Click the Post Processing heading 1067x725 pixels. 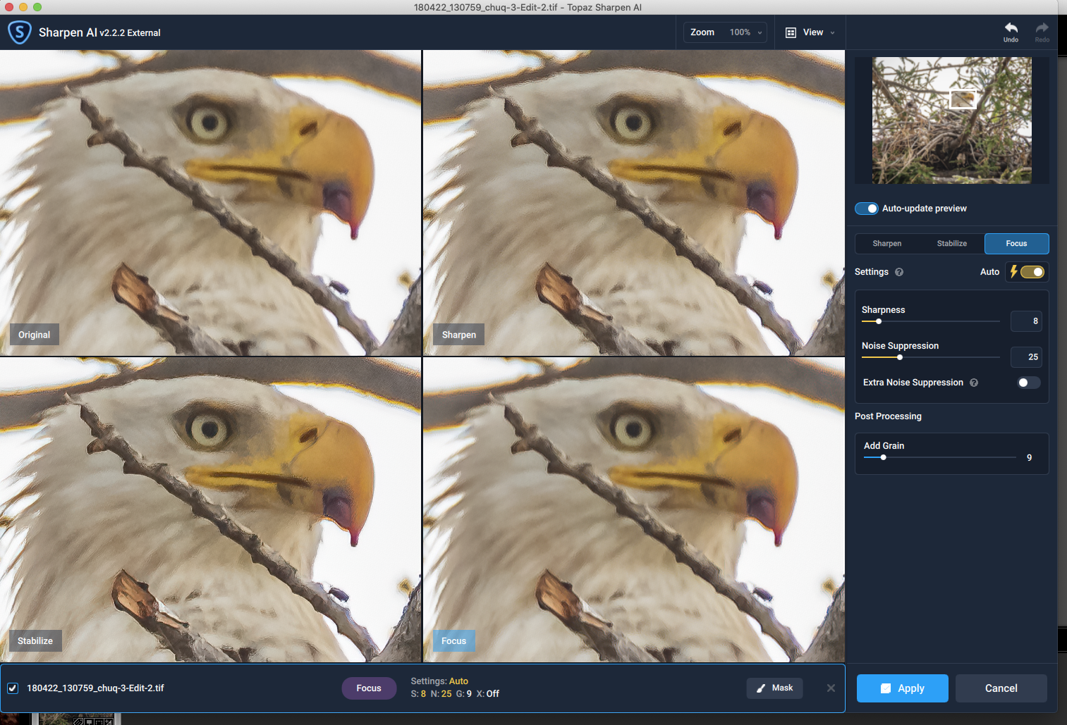(x=888, y=416)
